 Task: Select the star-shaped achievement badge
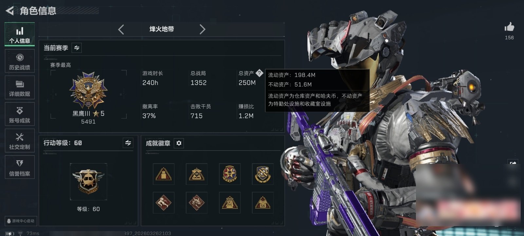click(230, 174)
